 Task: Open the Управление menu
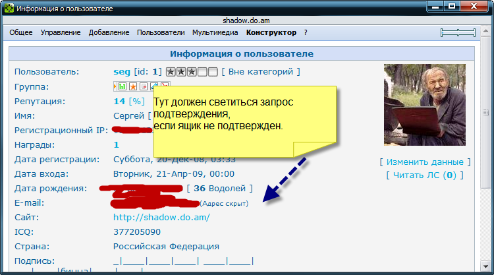(x=61, y=32)
